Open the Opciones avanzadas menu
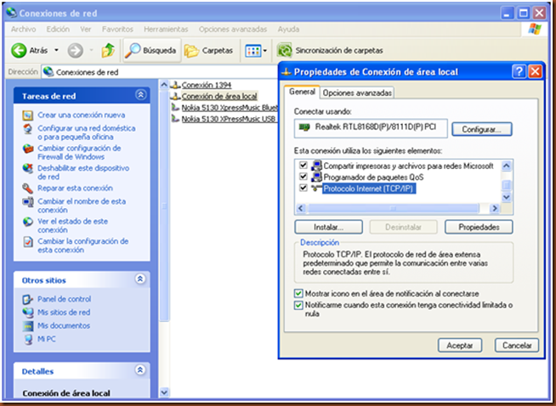The image size is (556, 406). 233,29
